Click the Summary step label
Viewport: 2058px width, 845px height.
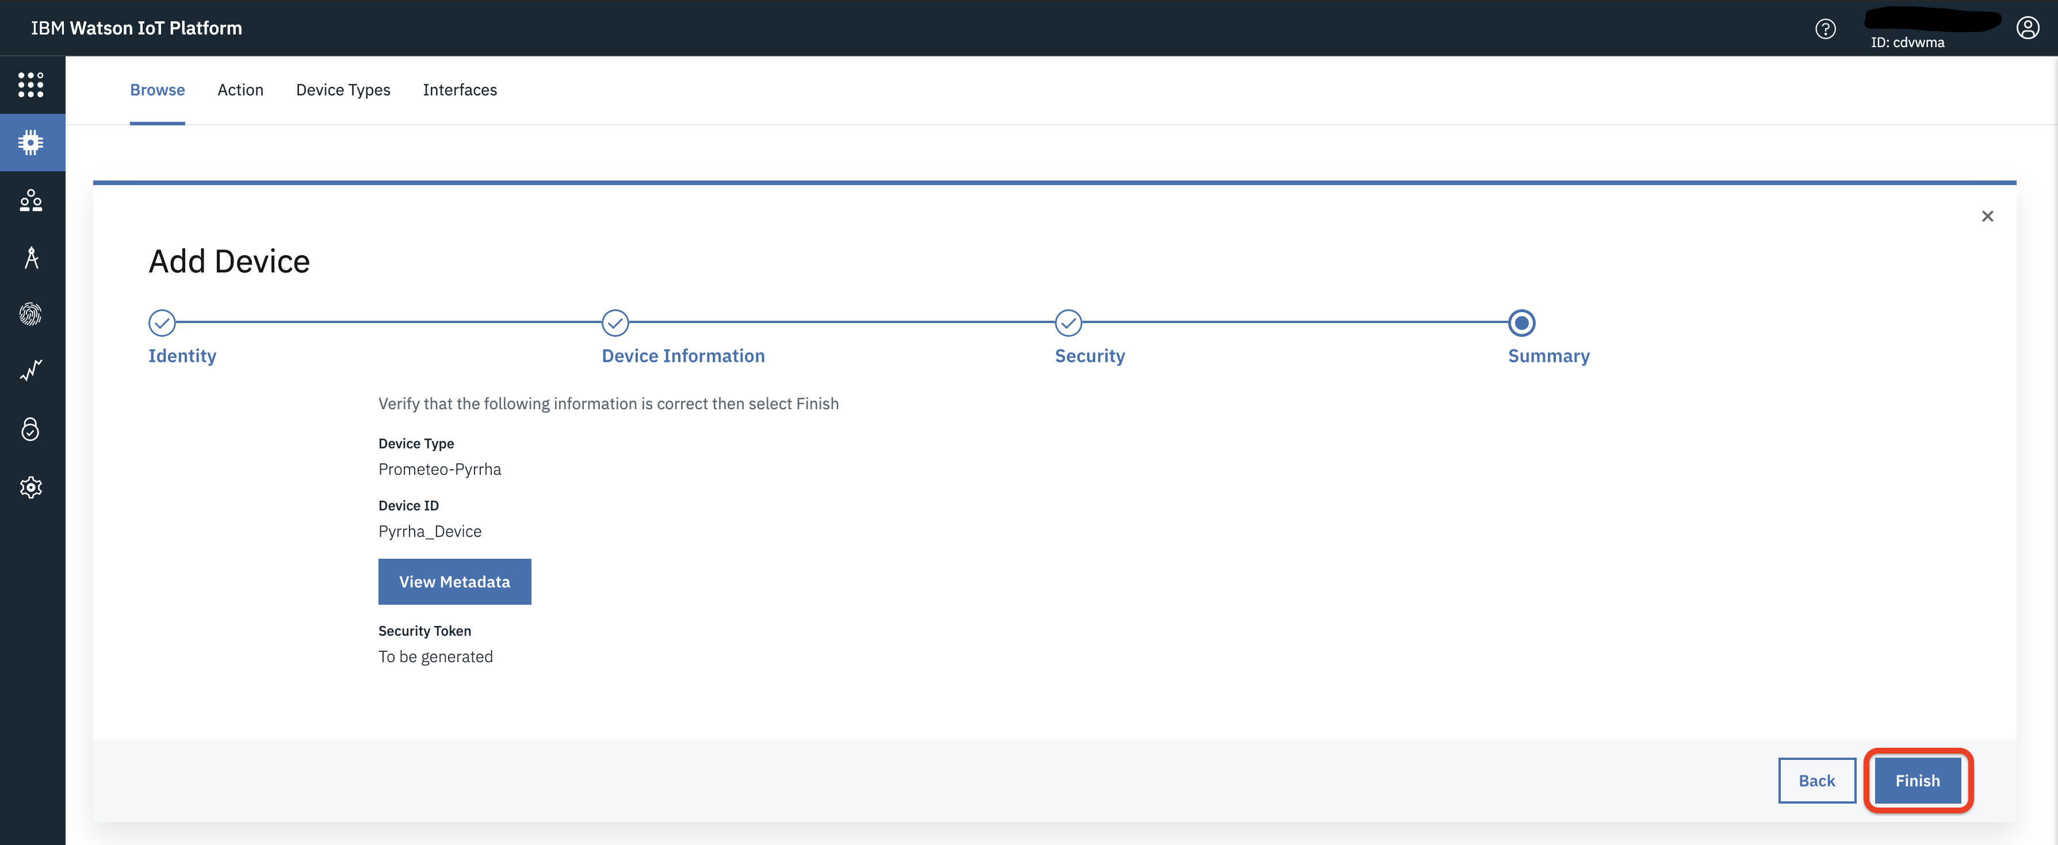1549,356
